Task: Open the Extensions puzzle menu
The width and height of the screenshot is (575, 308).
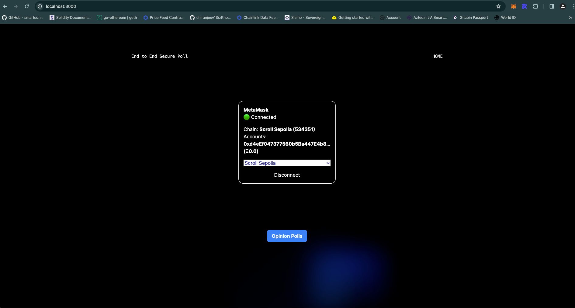Action: pyautogui.click(x=536, y=6)
